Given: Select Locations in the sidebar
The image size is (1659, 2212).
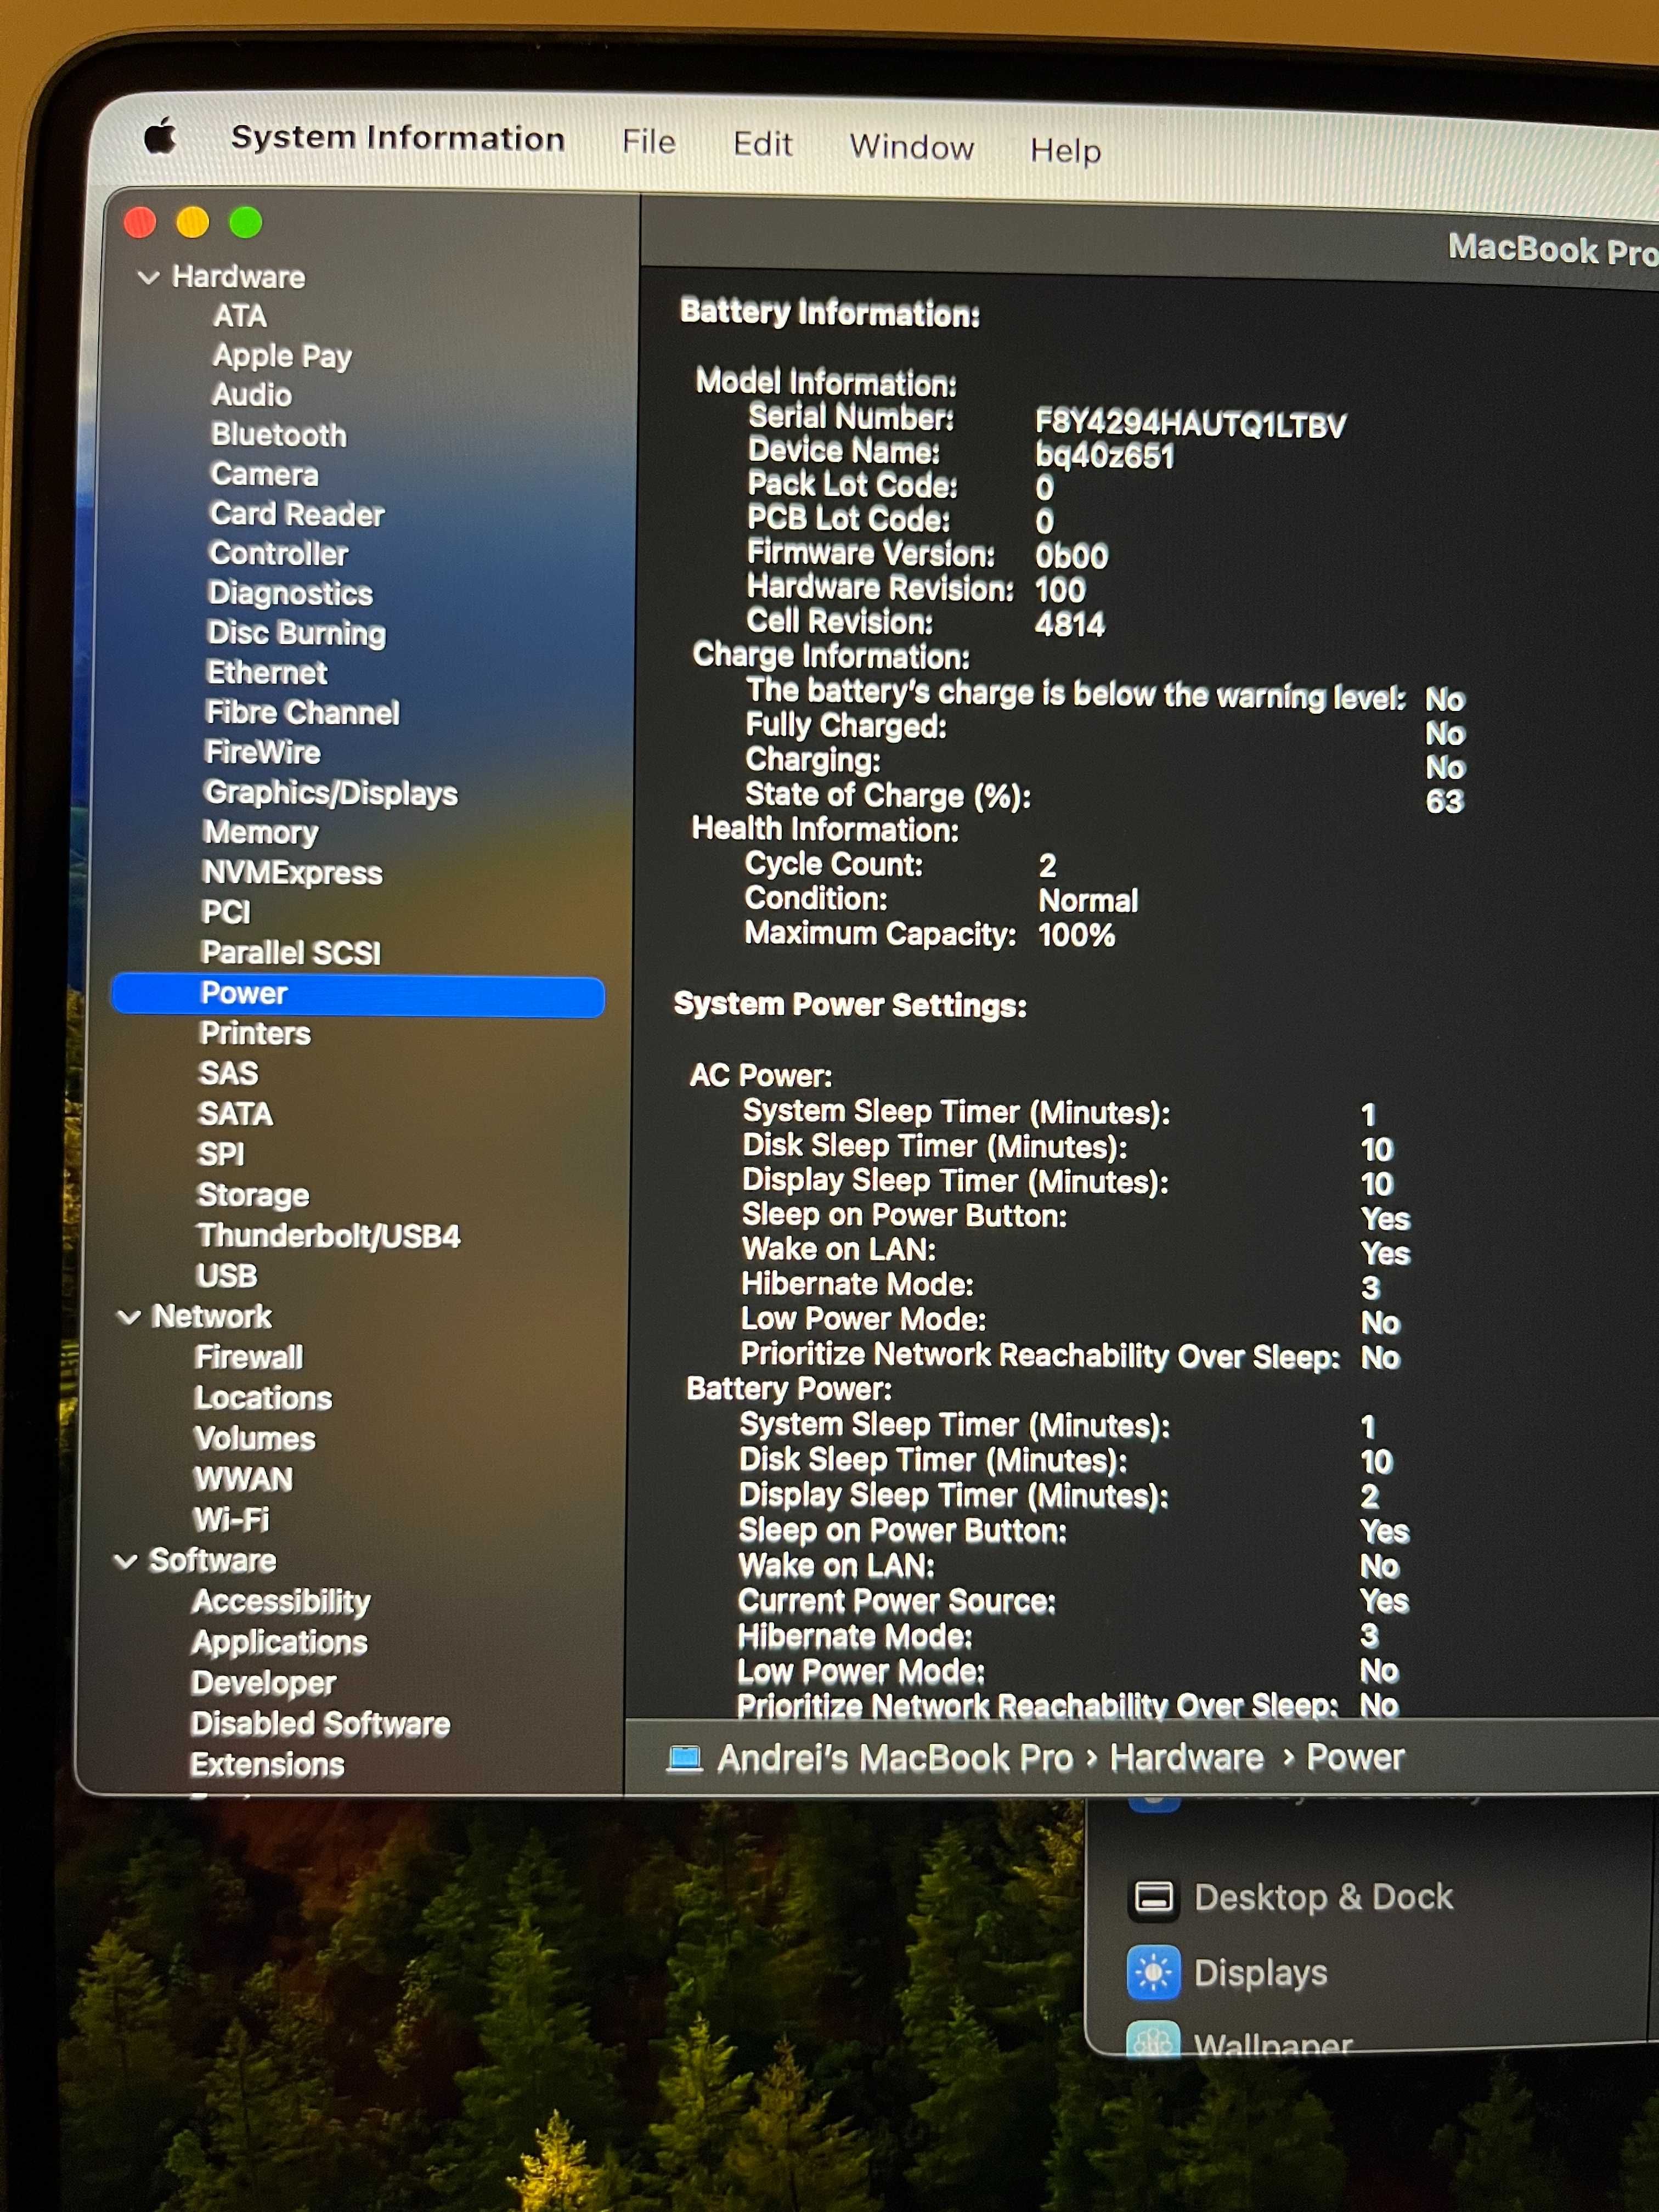Looking at the screenshot, I should pyautogui.click(x=263, y=1398).
